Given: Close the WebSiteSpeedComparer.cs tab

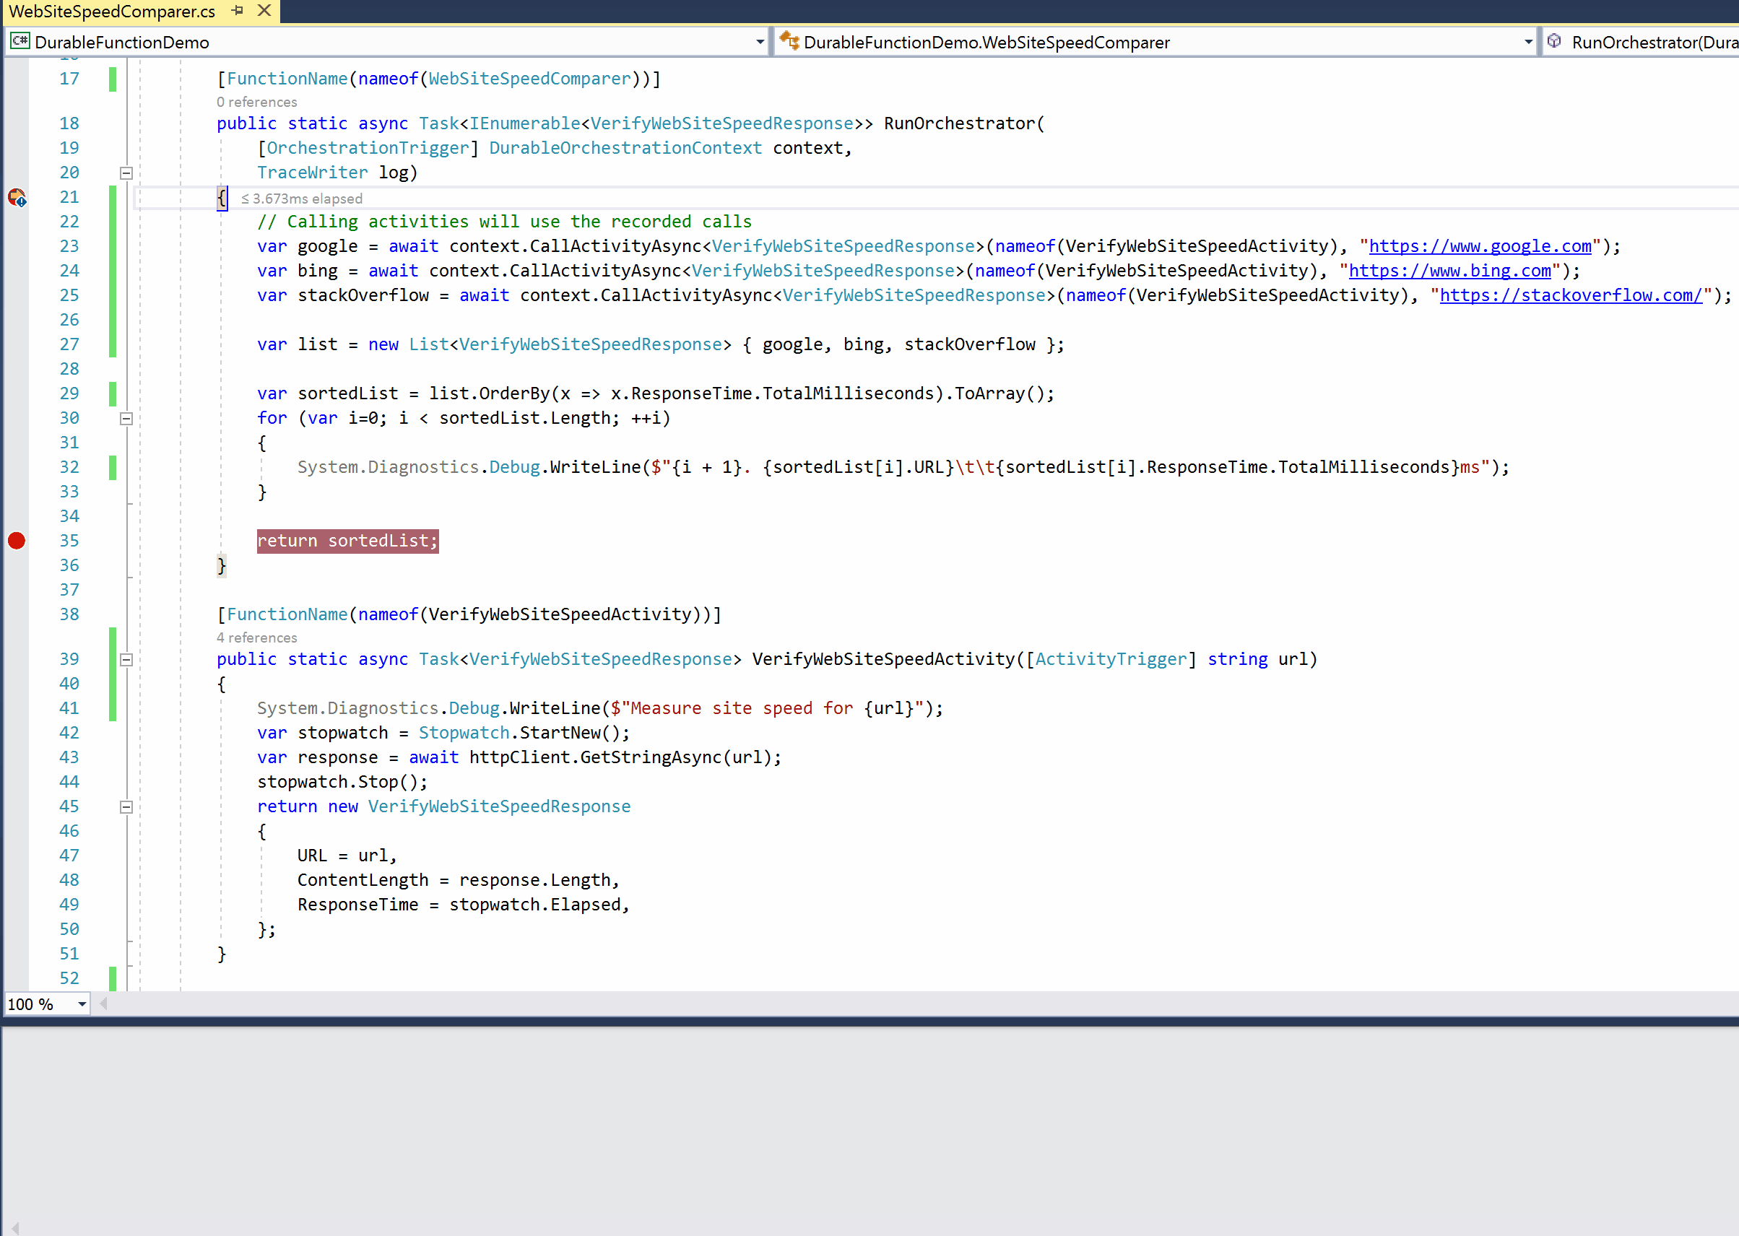Looking at the screenshot, I should pyautogui.click(x=264, y=11).
